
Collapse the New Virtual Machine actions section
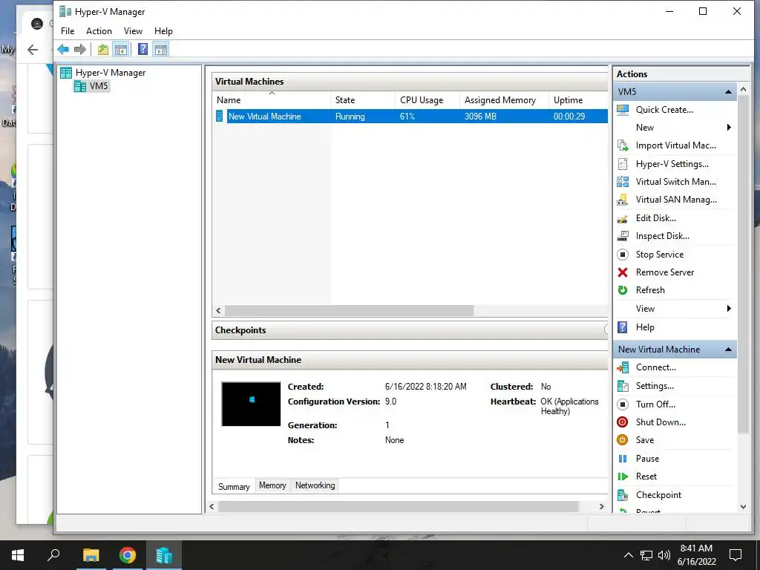(x=728, y=350)
